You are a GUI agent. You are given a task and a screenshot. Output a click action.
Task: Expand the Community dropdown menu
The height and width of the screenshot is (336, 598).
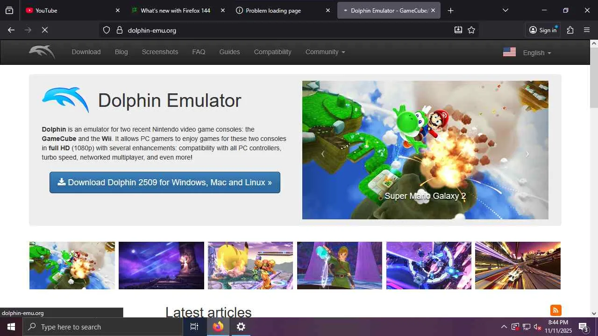point(325,52)
